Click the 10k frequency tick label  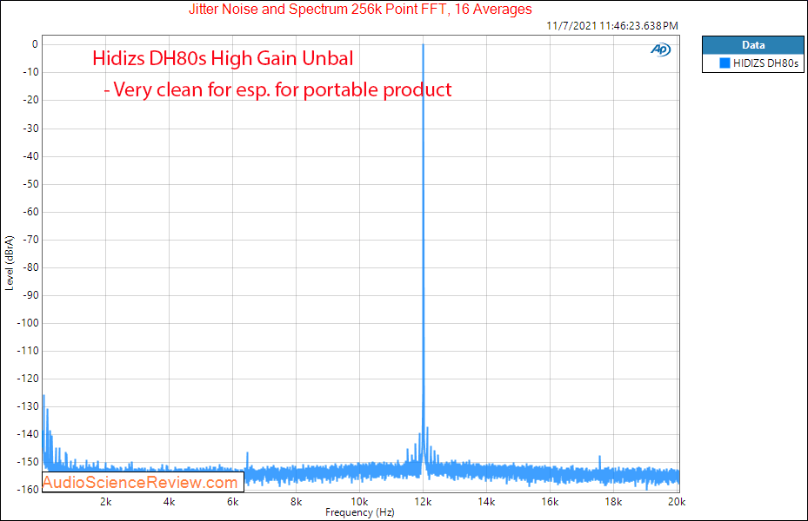360,502
